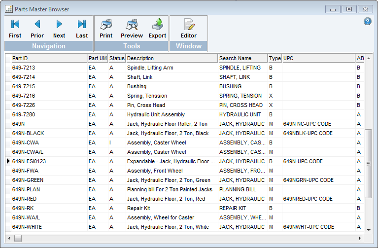Click the 'REPAIR KIT' search name

coord(233,208)
